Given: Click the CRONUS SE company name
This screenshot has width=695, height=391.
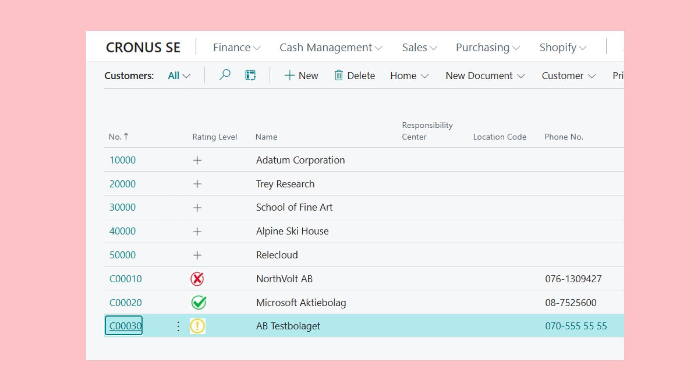Looking at the screenshot, I should click(143, 47).
